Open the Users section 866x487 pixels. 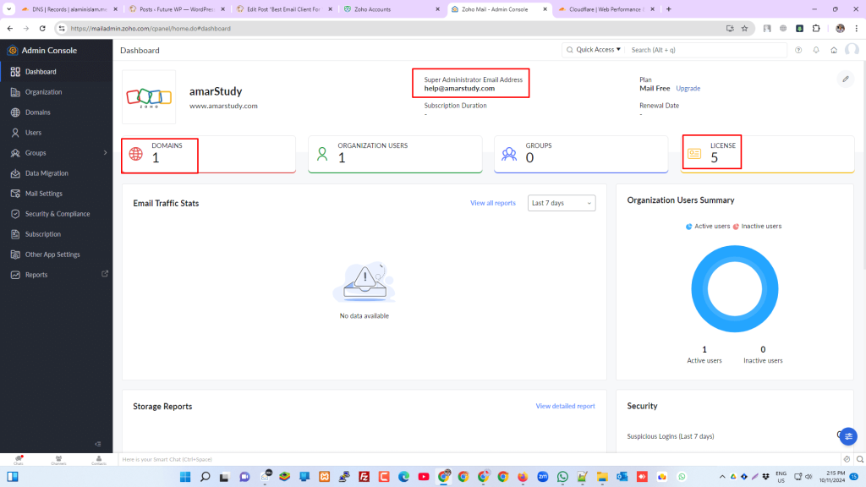pyautogui.click(x=57, y=133)
